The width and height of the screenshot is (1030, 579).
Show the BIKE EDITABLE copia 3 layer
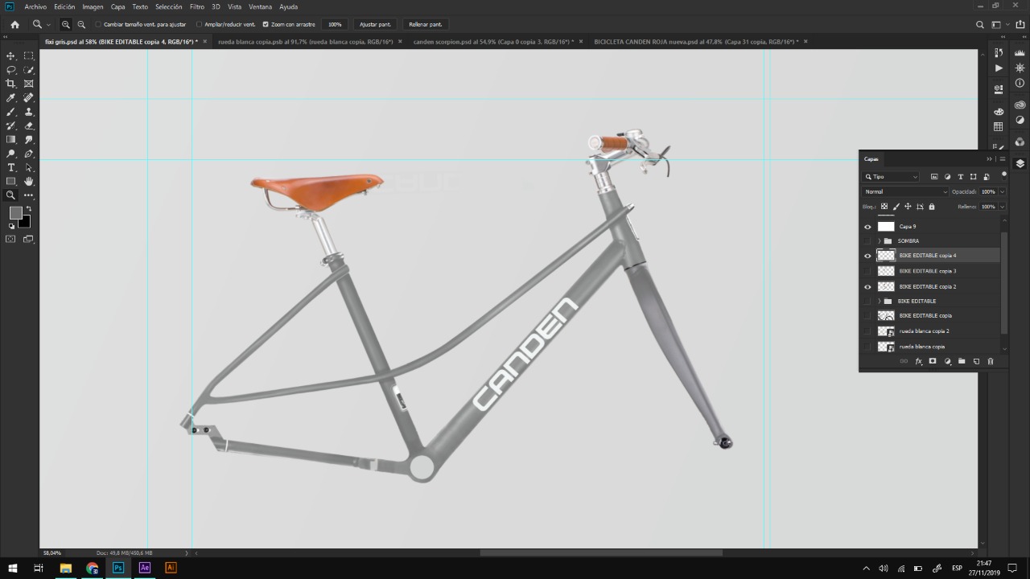click(867, 271)
